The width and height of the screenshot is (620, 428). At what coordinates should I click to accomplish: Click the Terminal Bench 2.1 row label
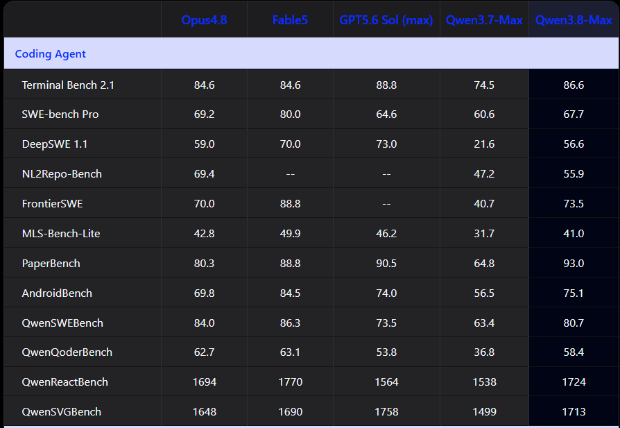[68, 85]
